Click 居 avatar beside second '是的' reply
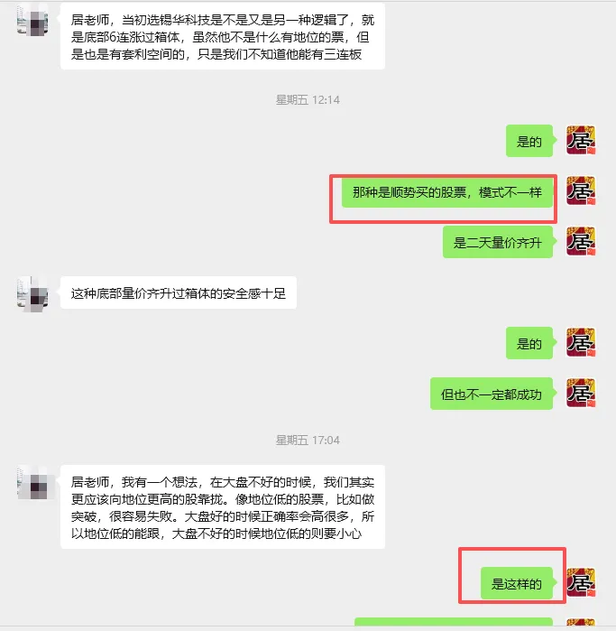This screenshot has height=631, width=616. click(581, 342)
